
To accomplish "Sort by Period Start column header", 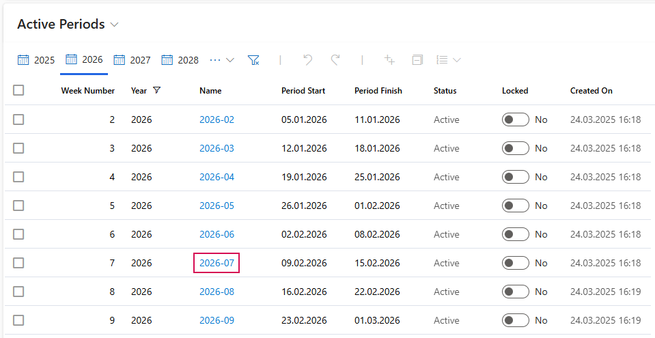I will (x=303, y=91).
